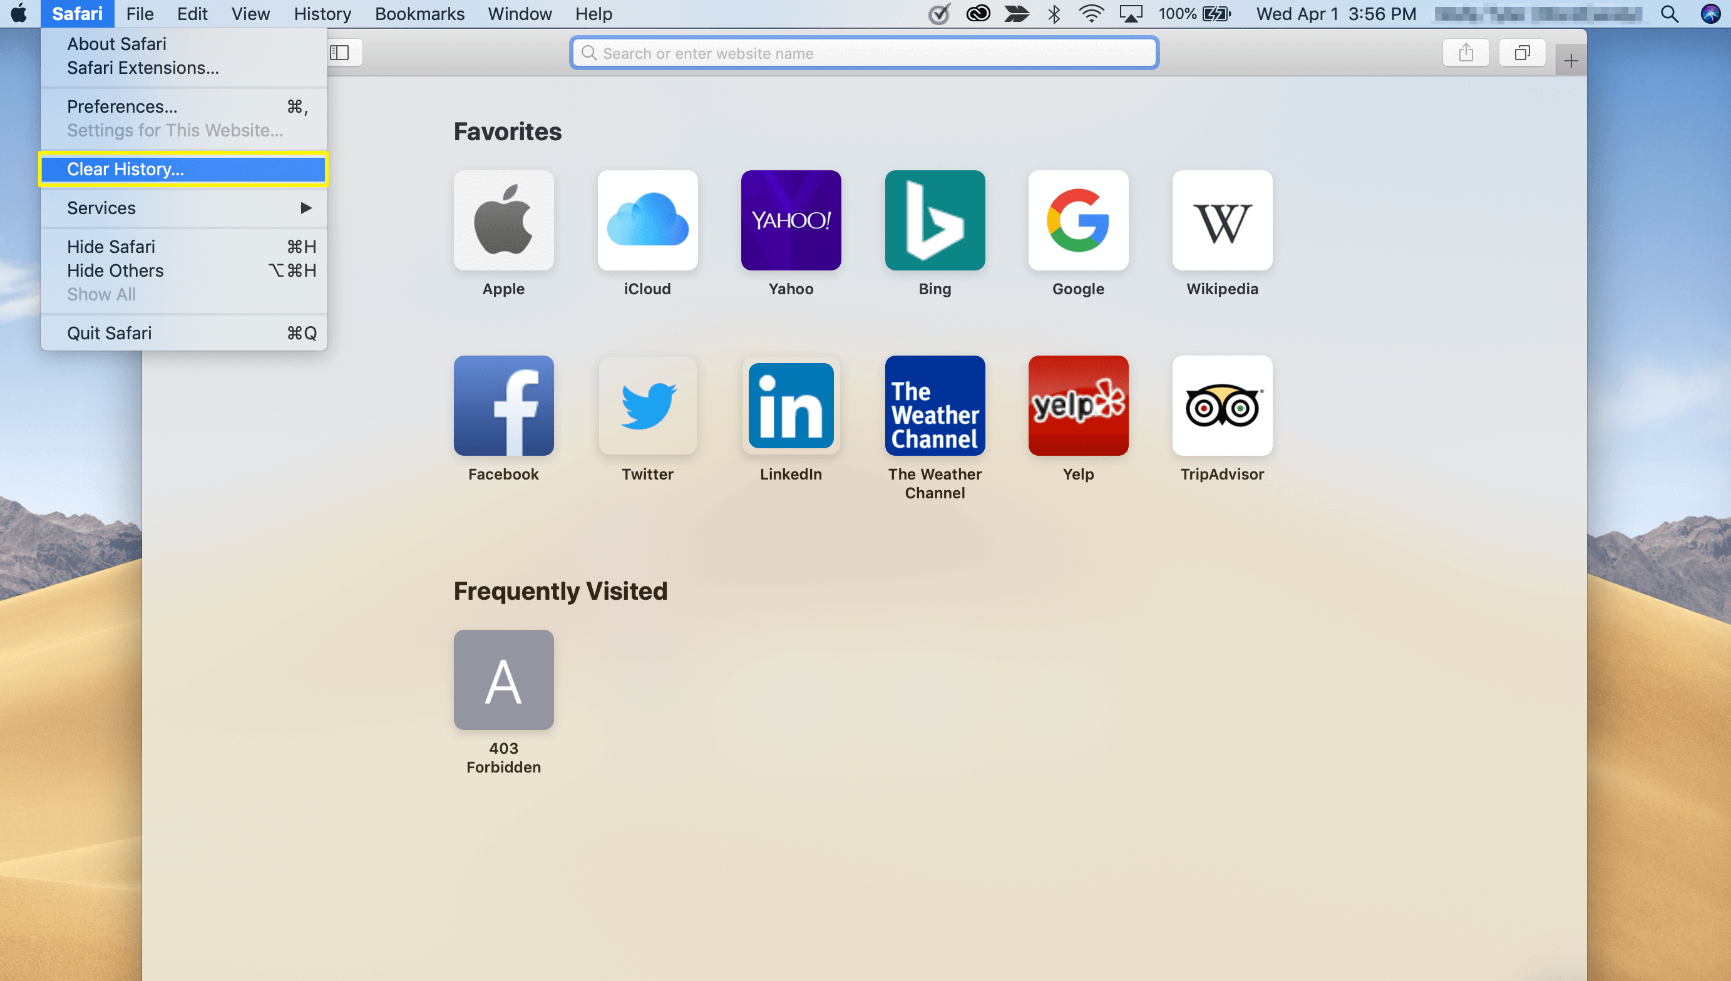The height and width of the screenshot is (981, 1731).
Task: Click the Search or enter website field
Action: pyautogui.click(x=865, y=53)
